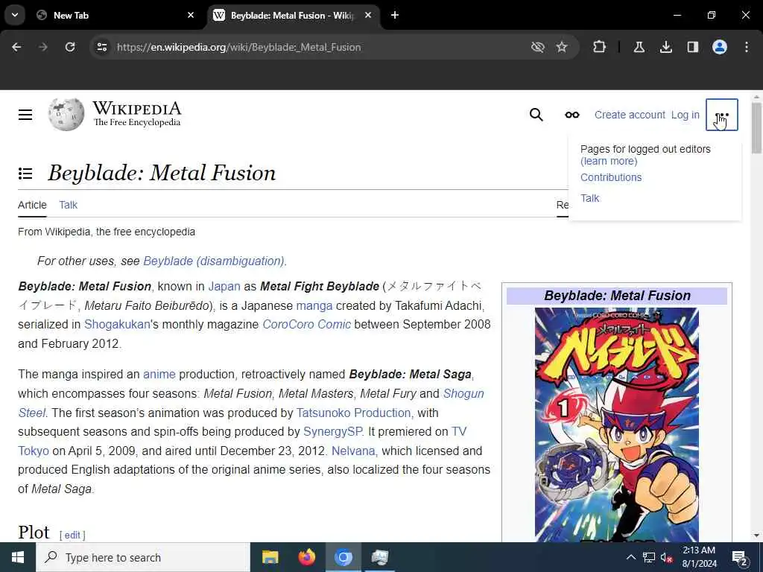The width and height of the screenshot is (763, 572).
Task: Click the crossed-out eye tracking protection icon
Action: click(x=538, y=47)
